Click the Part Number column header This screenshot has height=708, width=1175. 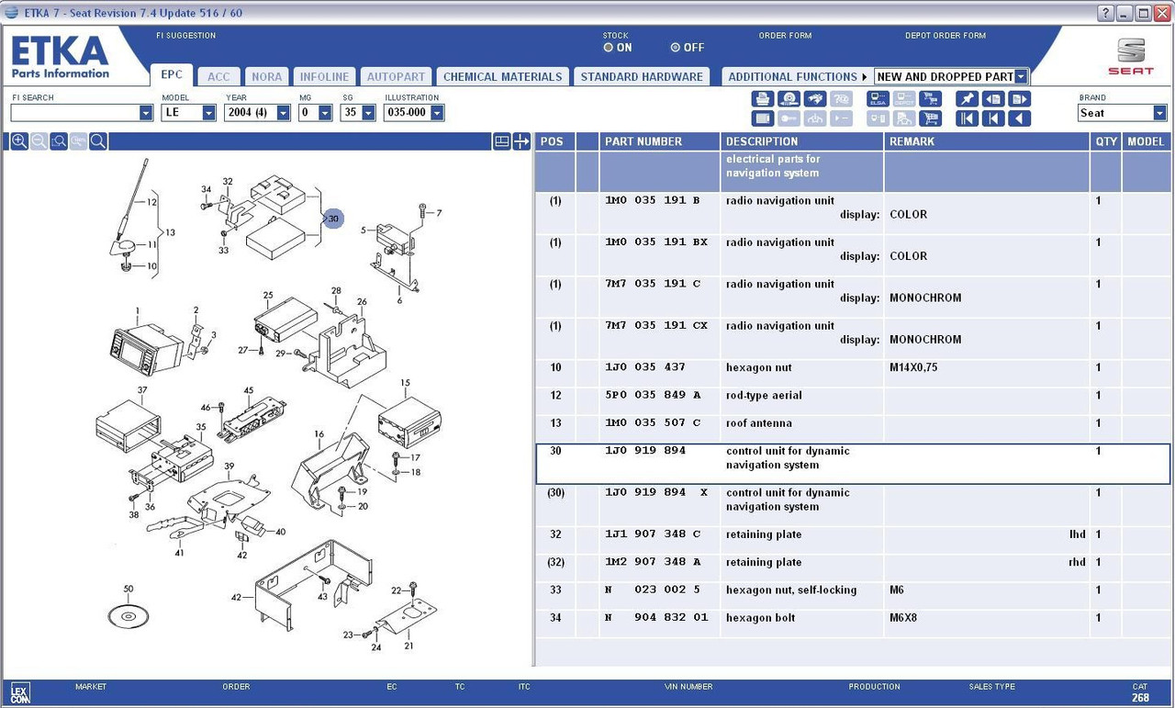tap(660, 141)
